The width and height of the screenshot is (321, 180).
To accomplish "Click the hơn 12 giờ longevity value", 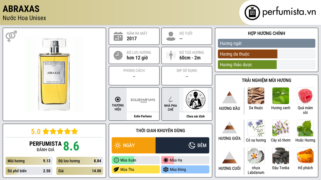I will (x=137, y=58).
